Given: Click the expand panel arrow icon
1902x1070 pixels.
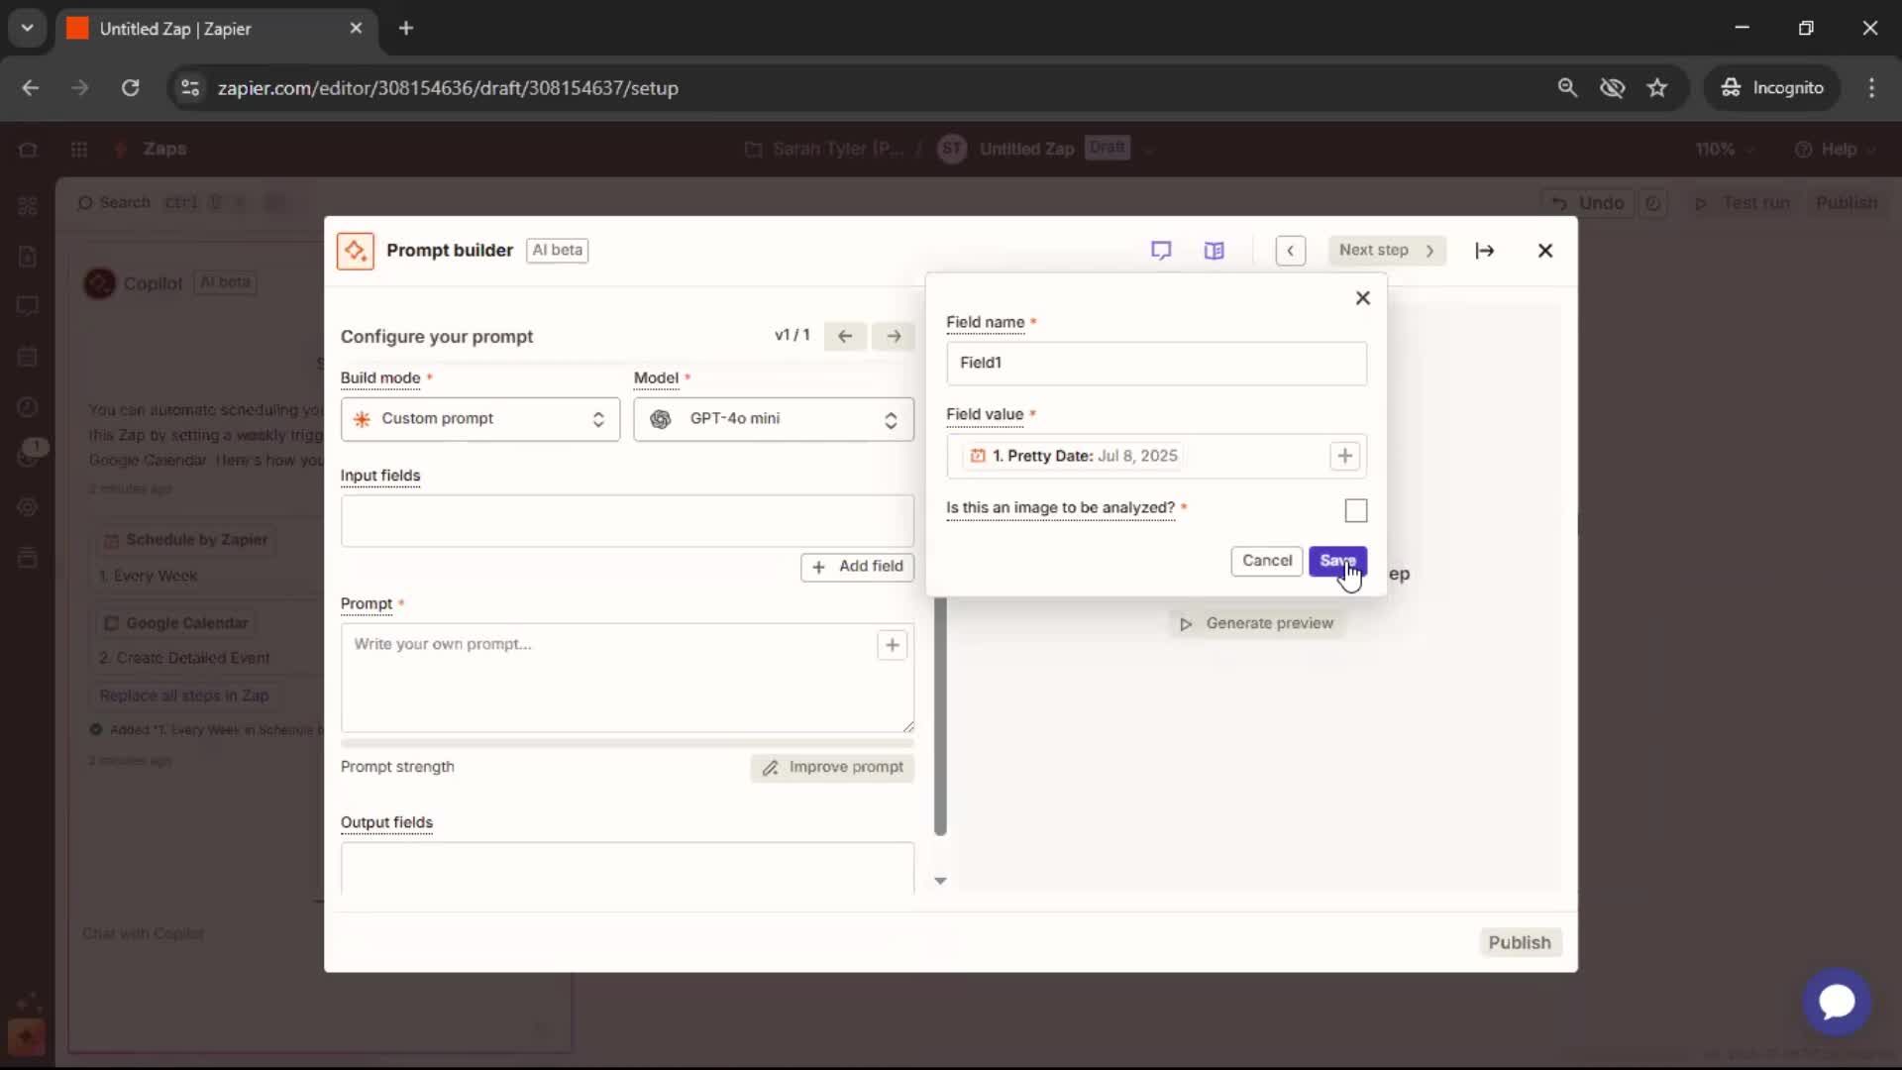Looking at the screenshot, I should point(1484,251).
